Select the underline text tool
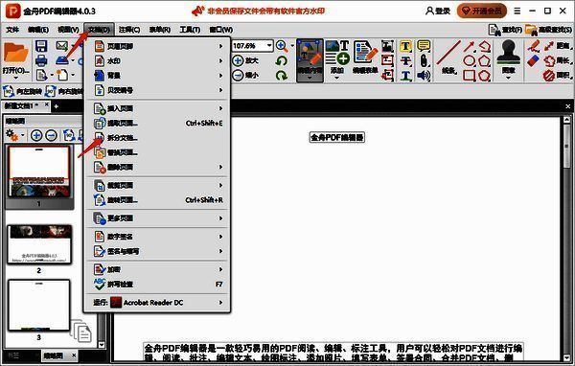 coord(405,76)
